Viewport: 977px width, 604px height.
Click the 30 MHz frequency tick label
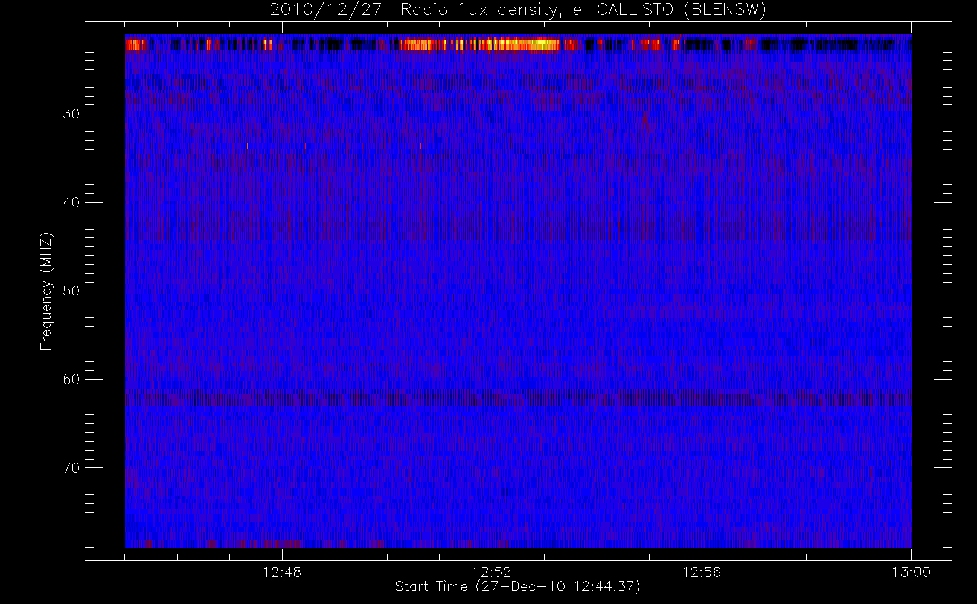click(71, 114)
